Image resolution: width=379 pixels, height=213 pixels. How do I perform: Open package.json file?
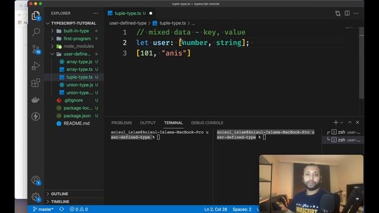[77, 116]
